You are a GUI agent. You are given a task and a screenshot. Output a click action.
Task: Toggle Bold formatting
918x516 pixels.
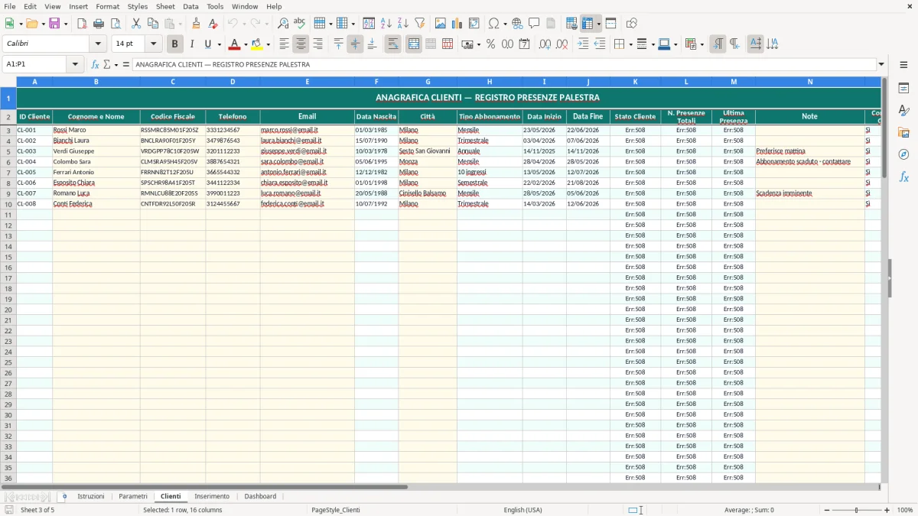tap(175, 44)
